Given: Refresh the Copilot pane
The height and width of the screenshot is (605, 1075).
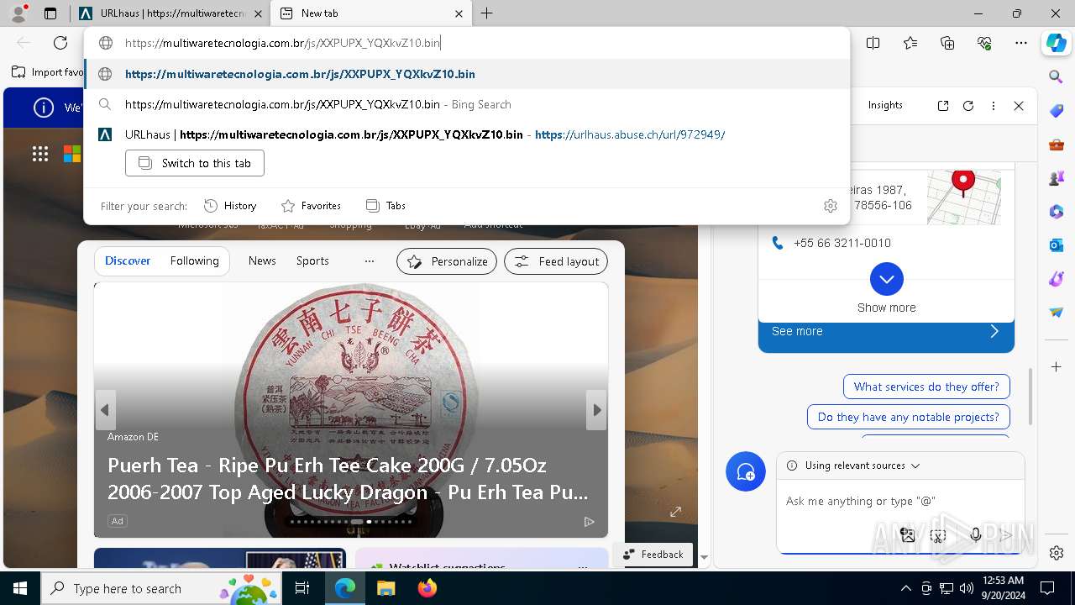Looking at the screenshot, I should tap(968, 106).
